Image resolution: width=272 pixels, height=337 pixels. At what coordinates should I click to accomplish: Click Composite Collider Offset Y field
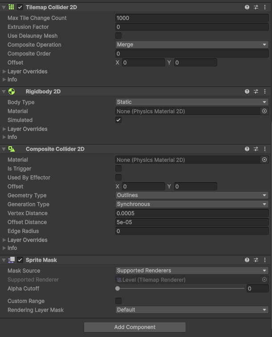point(195,186)
